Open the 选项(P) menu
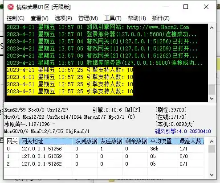Screen dimensions: 220x183 63,18
